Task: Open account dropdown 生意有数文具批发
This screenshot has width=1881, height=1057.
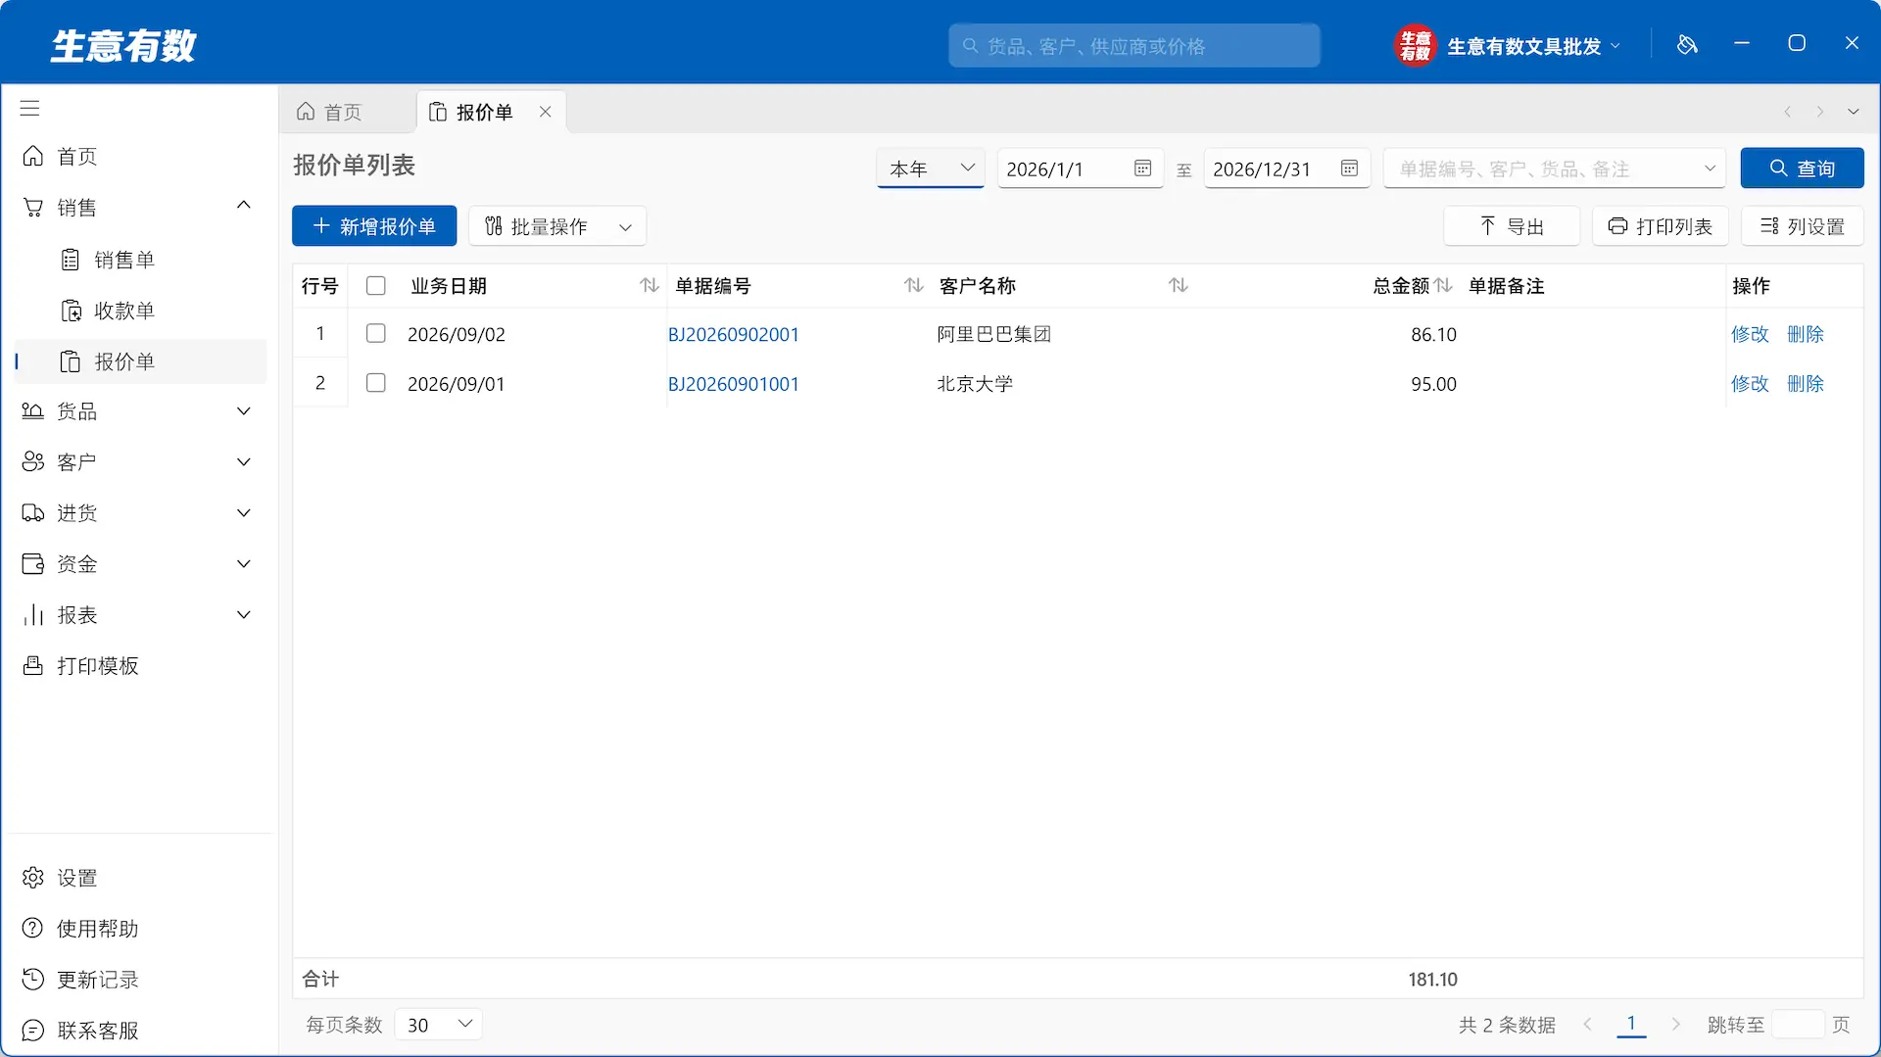Action: click(1533, 46)
